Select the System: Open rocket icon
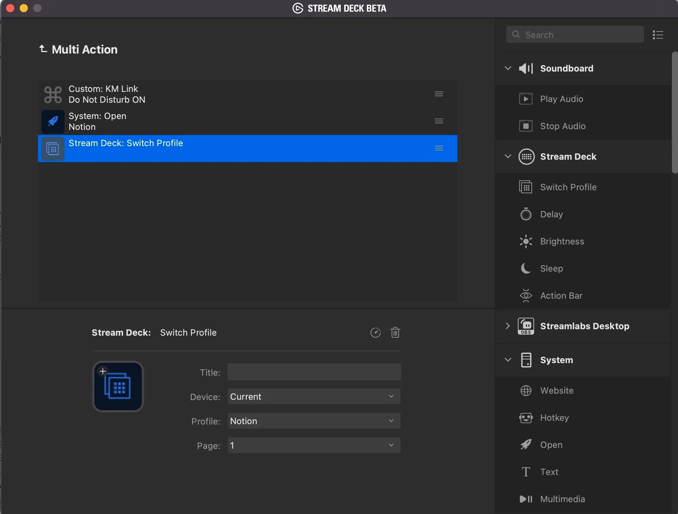This screenshot has width=678, height=514. tap(53, 121)
